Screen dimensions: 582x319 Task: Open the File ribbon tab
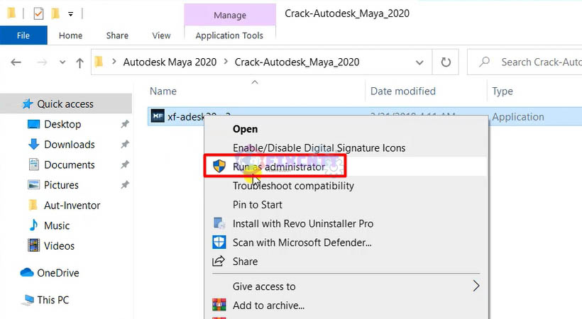[x=23, y=35]
